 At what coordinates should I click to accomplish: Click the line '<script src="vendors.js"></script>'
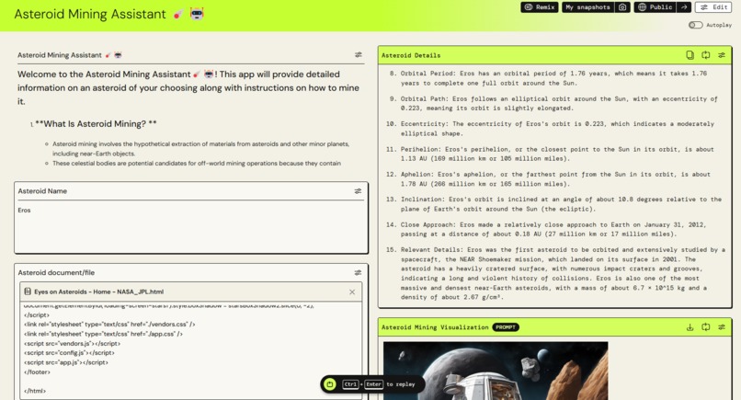coord(72,343)
